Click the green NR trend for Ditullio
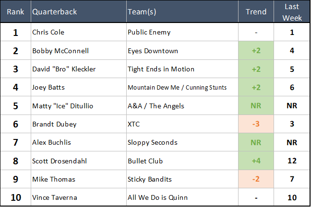311x207 pixels. tap(256, 106)
